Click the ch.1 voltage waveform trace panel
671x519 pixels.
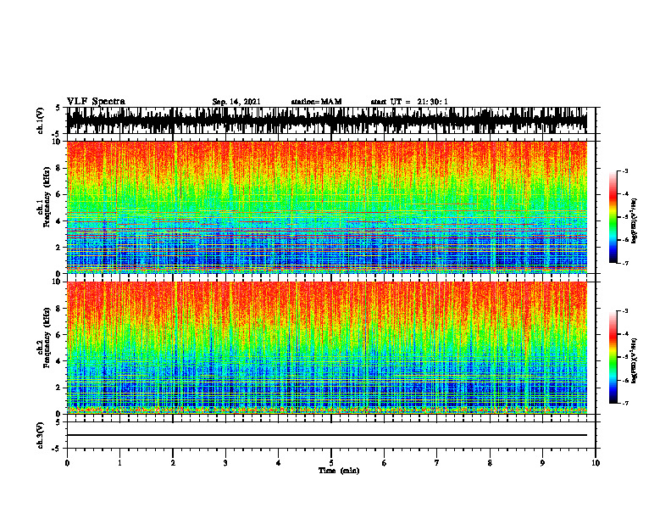[x=327, y=120]
